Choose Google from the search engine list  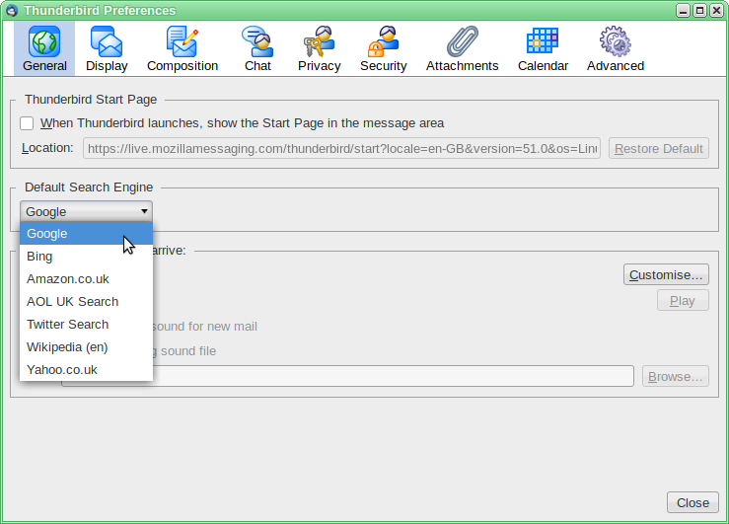[x=86, y=234]
